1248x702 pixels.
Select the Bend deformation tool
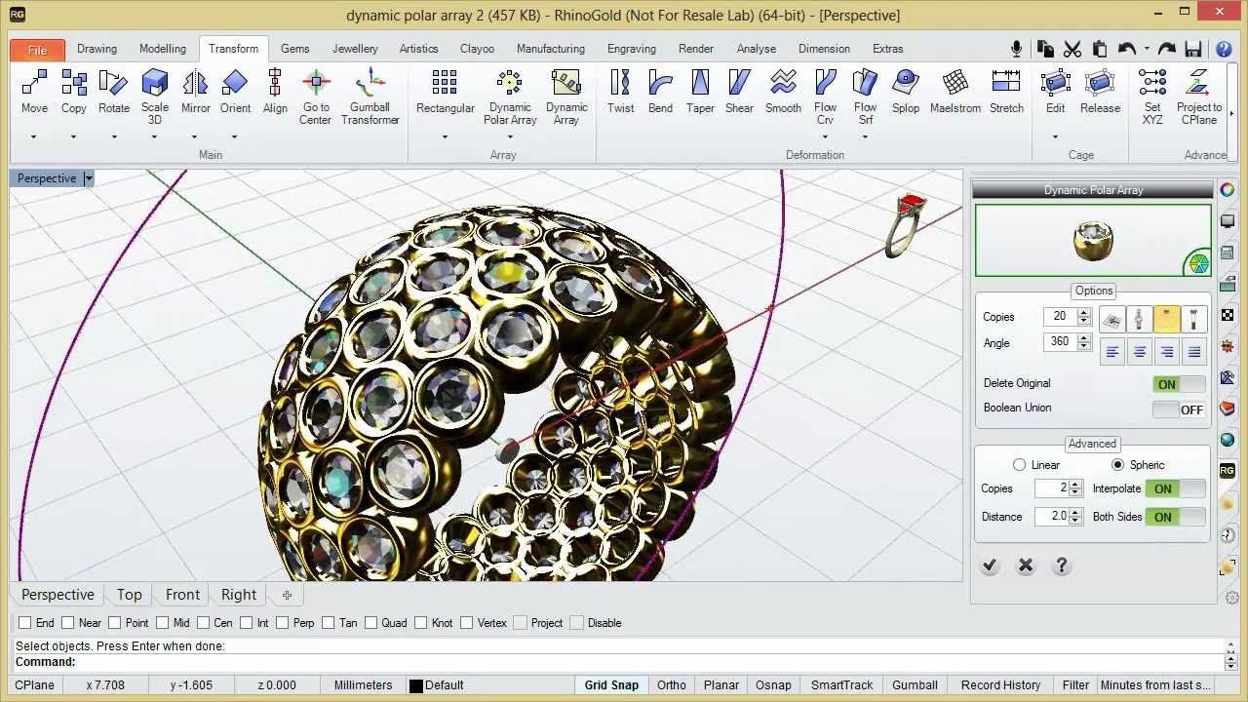click(x=660, y=84)
